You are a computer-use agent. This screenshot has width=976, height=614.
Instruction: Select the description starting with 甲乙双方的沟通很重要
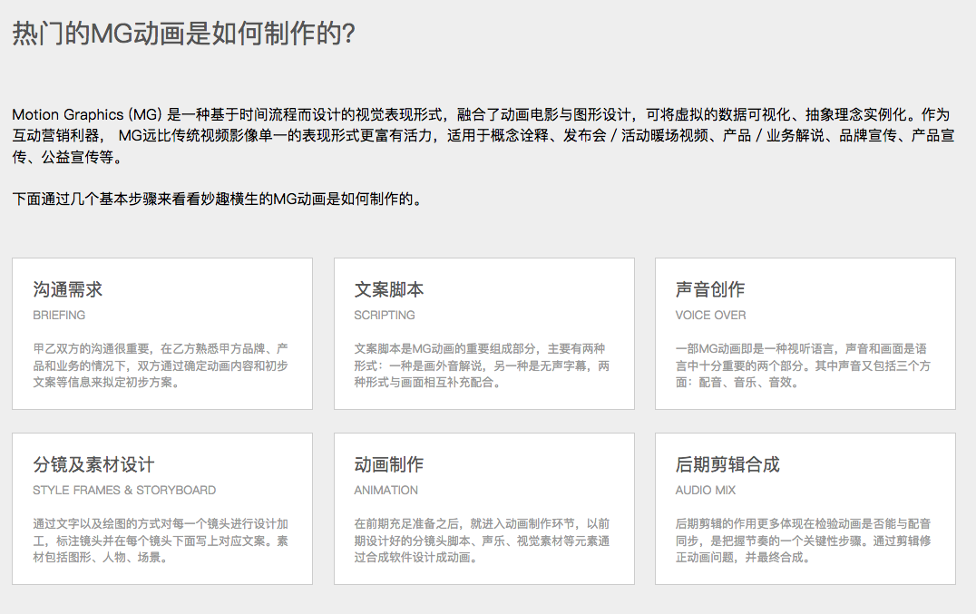161,365
